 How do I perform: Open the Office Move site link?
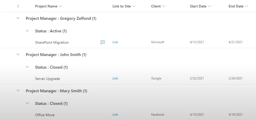[115, 115]
